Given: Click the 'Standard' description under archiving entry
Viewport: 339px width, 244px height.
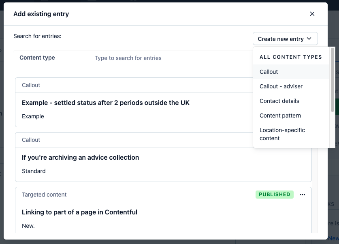Looking at the screenshot, I should pyautogui.click(x=34, y=171).
